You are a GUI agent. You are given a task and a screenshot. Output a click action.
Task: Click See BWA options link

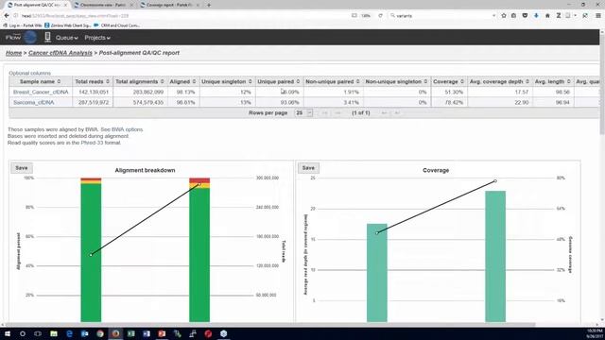122,129
